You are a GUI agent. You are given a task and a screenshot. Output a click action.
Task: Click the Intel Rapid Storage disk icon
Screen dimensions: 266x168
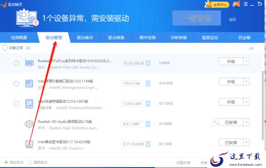tap(29, 104)
